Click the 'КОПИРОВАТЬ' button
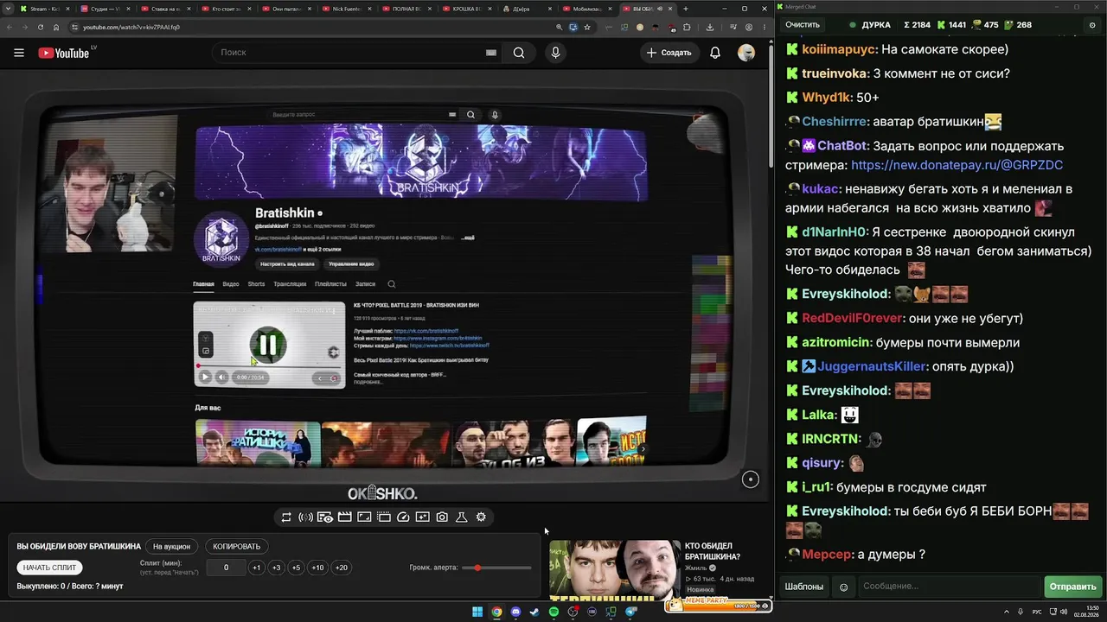Viewport: 1107px width, 622px height. coord(236,547)
